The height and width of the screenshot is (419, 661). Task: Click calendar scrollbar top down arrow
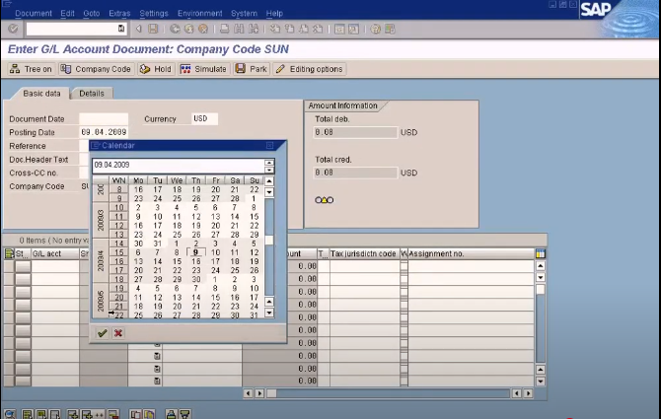point(269,192)
